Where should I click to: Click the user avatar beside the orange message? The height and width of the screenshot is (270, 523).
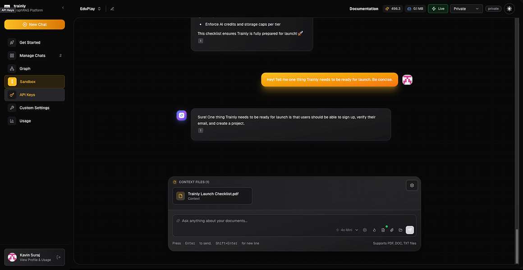407,80
